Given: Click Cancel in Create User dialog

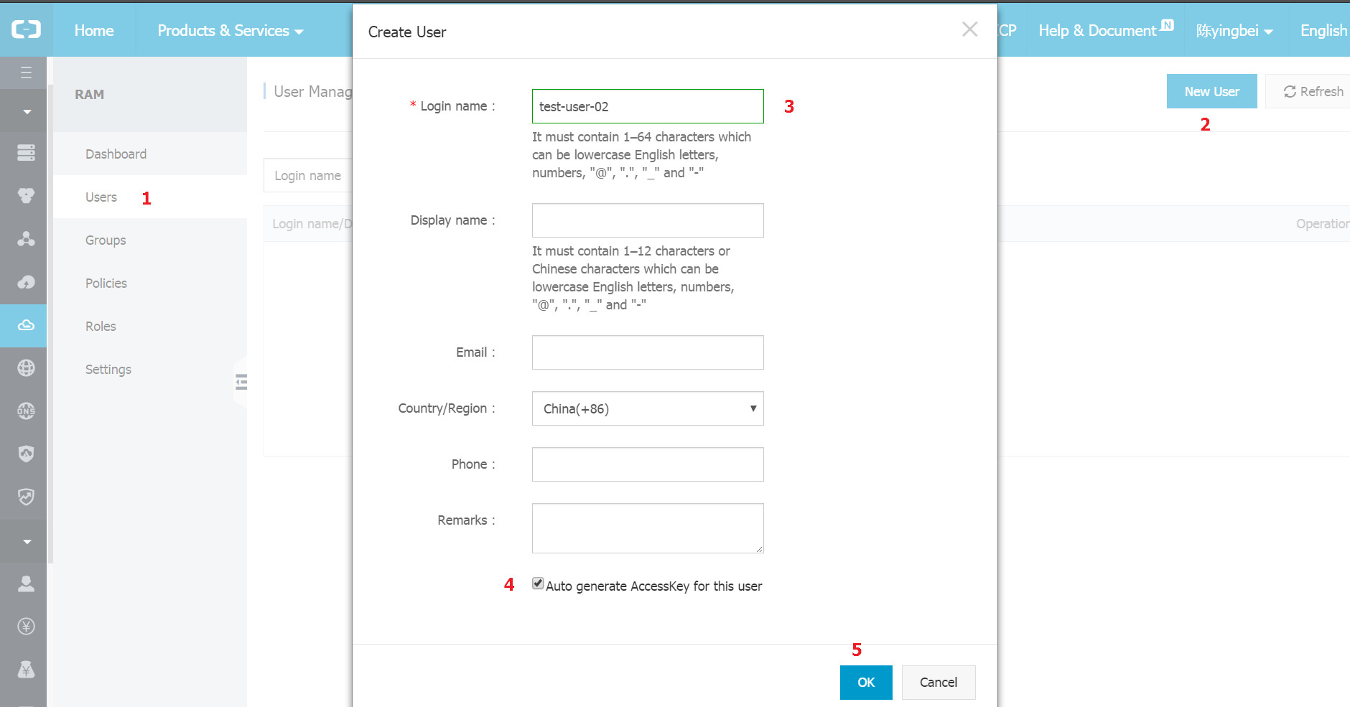Looking at the screenshot, I should [x=939, y=682].
